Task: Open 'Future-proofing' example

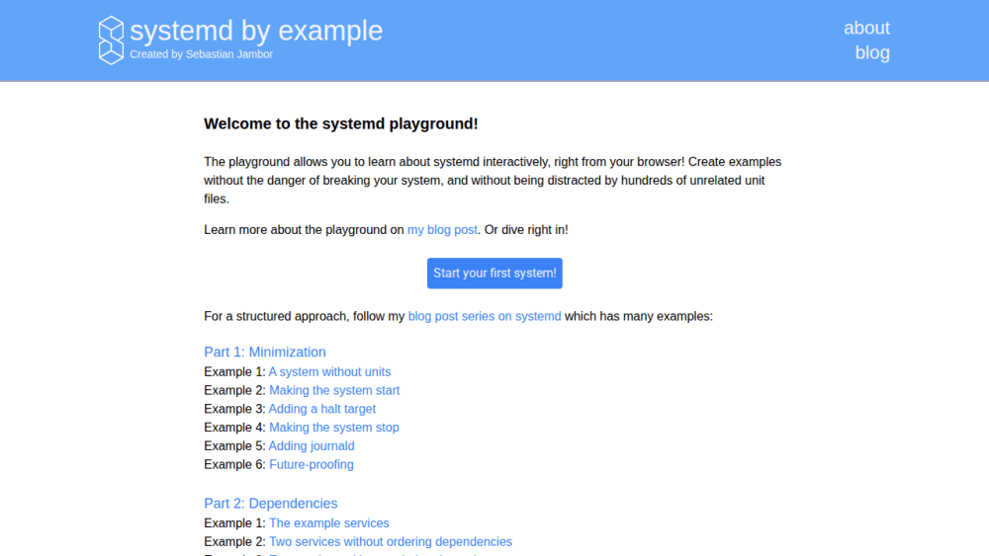Action: point(312,465)
